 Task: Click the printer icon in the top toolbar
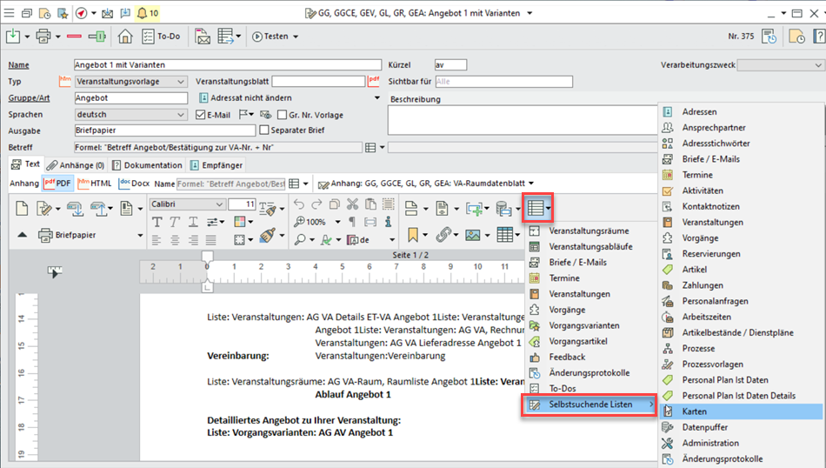(43, 37)
